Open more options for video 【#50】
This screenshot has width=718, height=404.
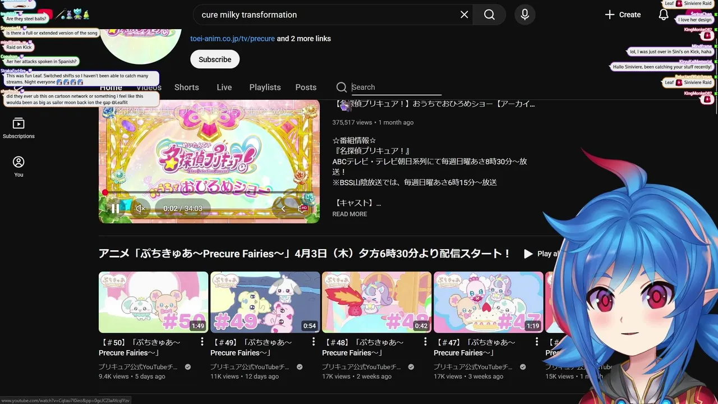point(202,342)
